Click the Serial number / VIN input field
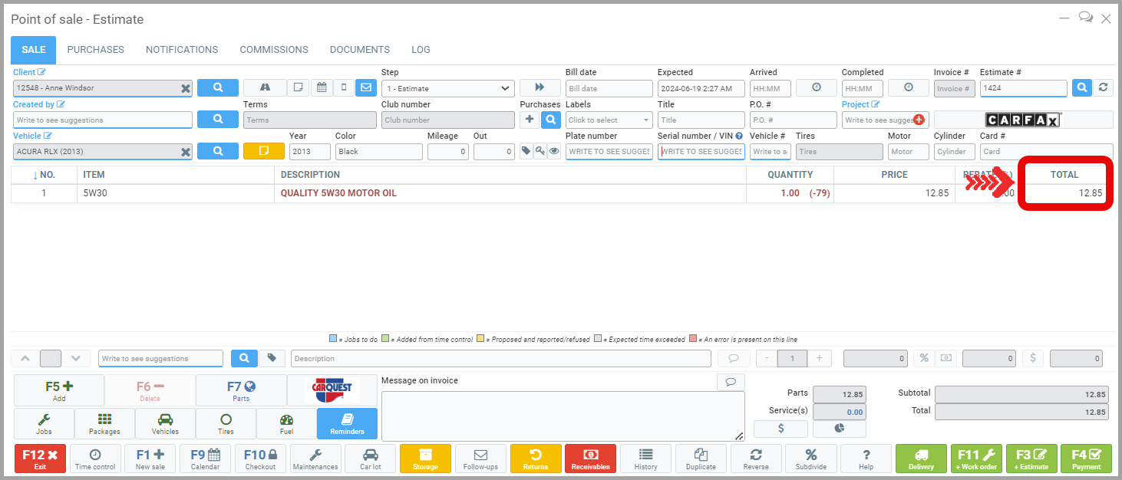The image size is (1122, 480). 701,152
